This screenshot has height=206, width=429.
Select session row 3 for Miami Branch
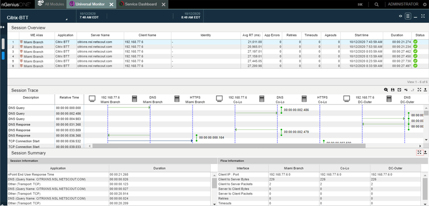[x=35, y=51]
